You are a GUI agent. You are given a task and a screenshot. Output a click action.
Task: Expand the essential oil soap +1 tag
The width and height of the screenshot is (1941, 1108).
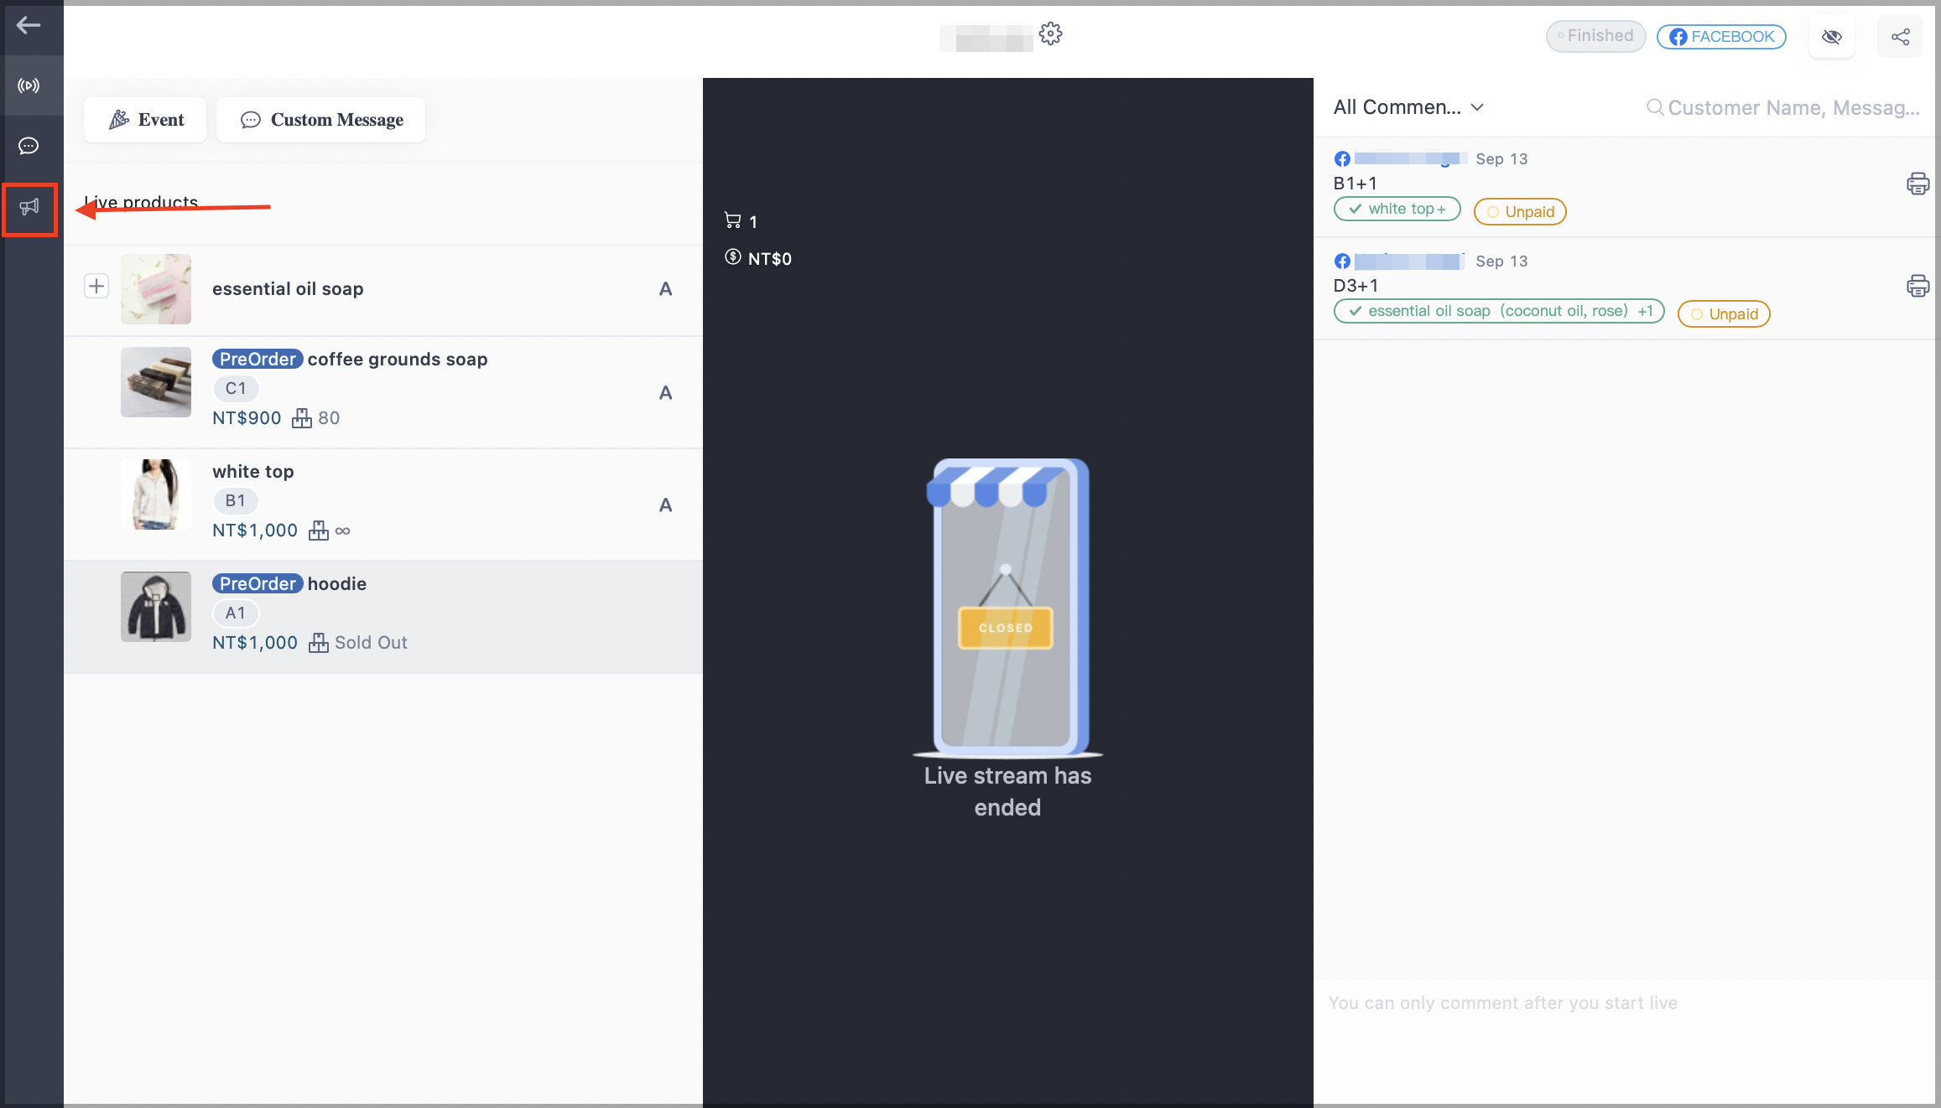(1498, 311)
